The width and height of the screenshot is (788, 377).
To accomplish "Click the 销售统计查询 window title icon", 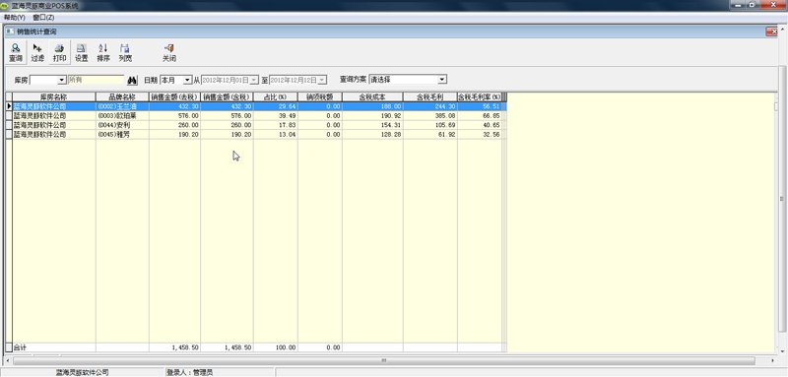I will pyautogui.click(x=10, y=31).
